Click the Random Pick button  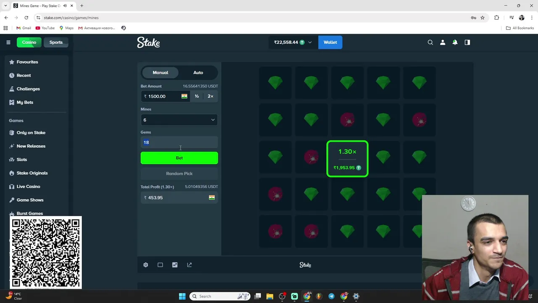point(179,173)
